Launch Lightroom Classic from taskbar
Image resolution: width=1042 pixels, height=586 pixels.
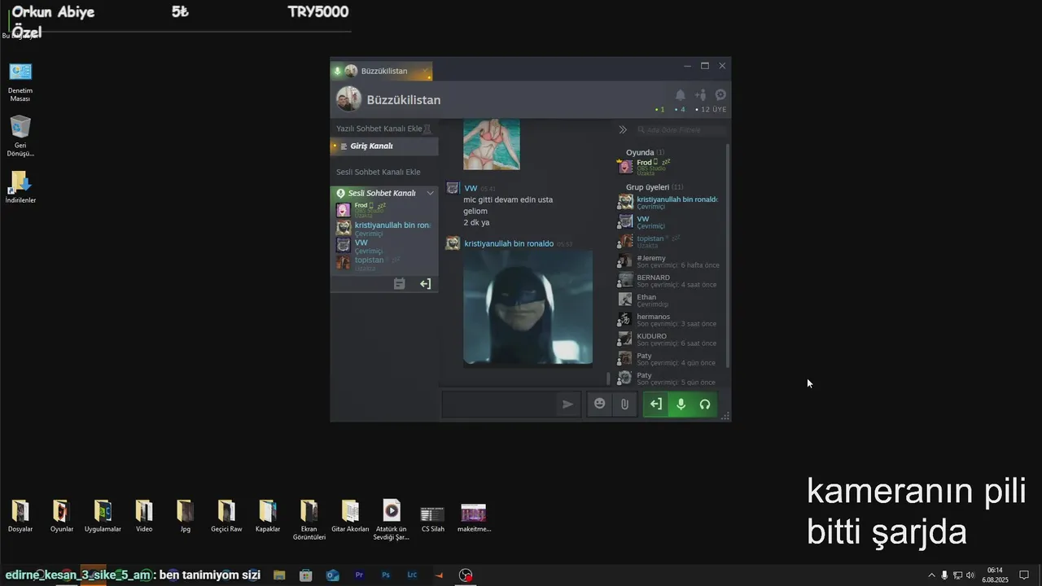(412, 575)
